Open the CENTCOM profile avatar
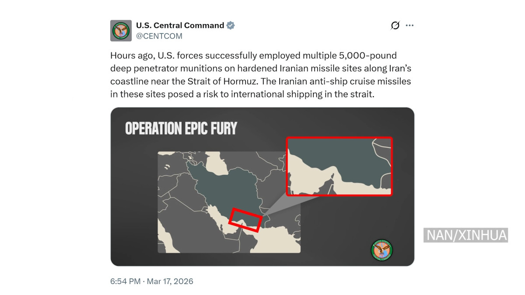 pyautogui.click(x=121, y=31)
